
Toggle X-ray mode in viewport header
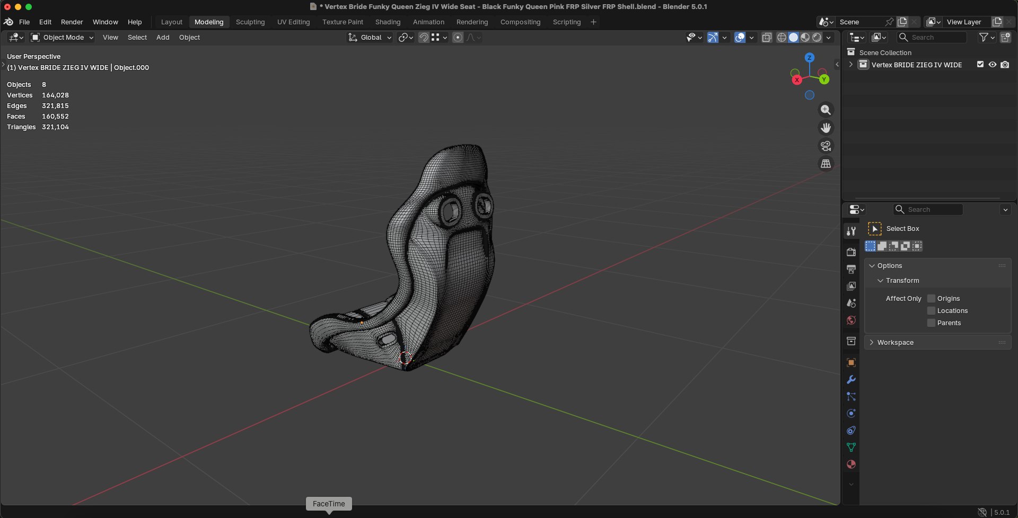pos(767,38)
